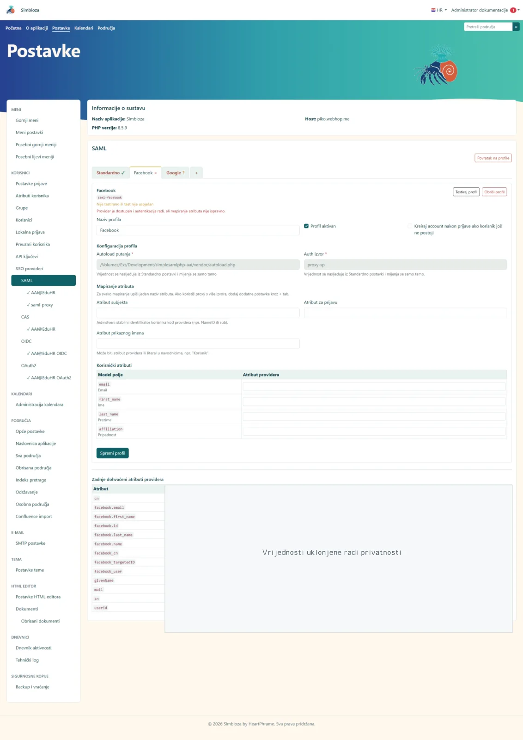Screen dimensions: 523x740
Task: Open Tehnički log sidebar link
Action: (27, 660)
